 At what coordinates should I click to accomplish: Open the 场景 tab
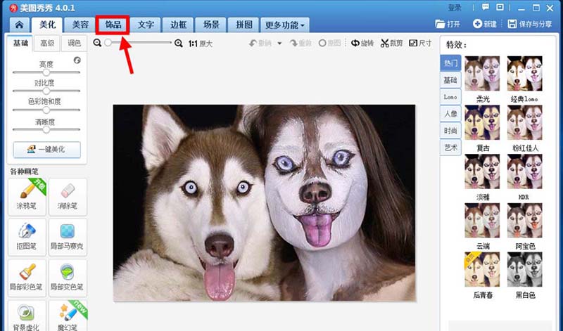pos(211,25)
